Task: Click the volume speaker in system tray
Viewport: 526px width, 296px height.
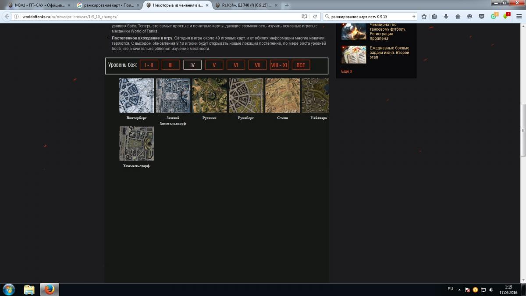Action: (491, 289)
